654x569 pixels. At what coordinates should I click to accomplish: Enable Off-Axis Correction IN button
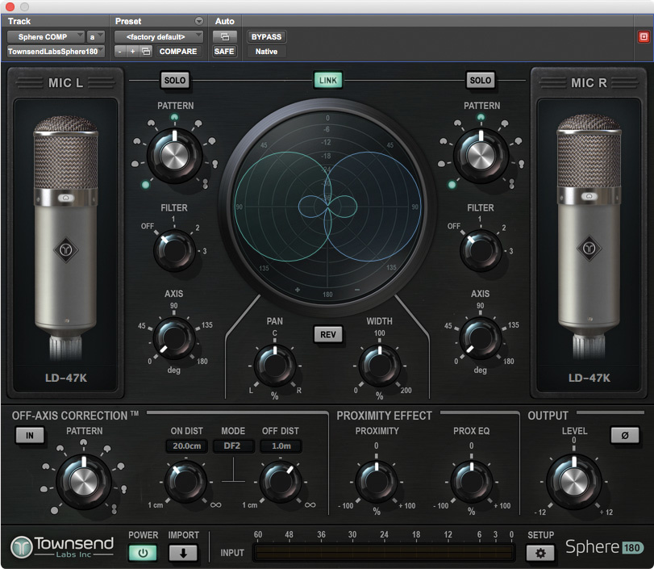click(x=30, y=435)
